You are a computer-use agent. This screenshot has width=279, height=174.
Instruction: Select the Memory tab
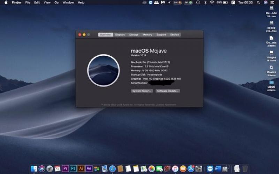coord(147,35)
